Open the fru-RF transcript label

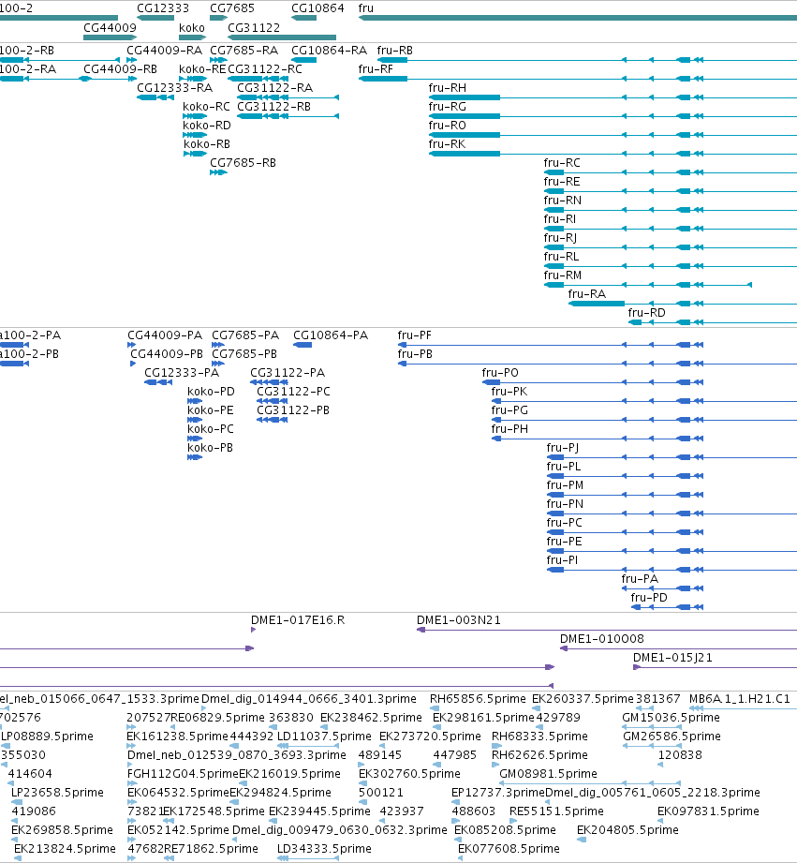[x=376, y=69]
